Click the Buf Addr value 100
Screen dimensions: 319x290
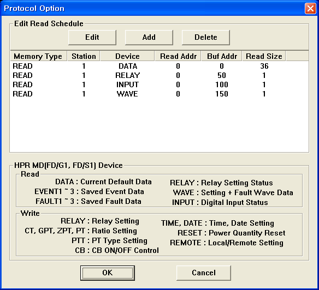click(222, 84)
